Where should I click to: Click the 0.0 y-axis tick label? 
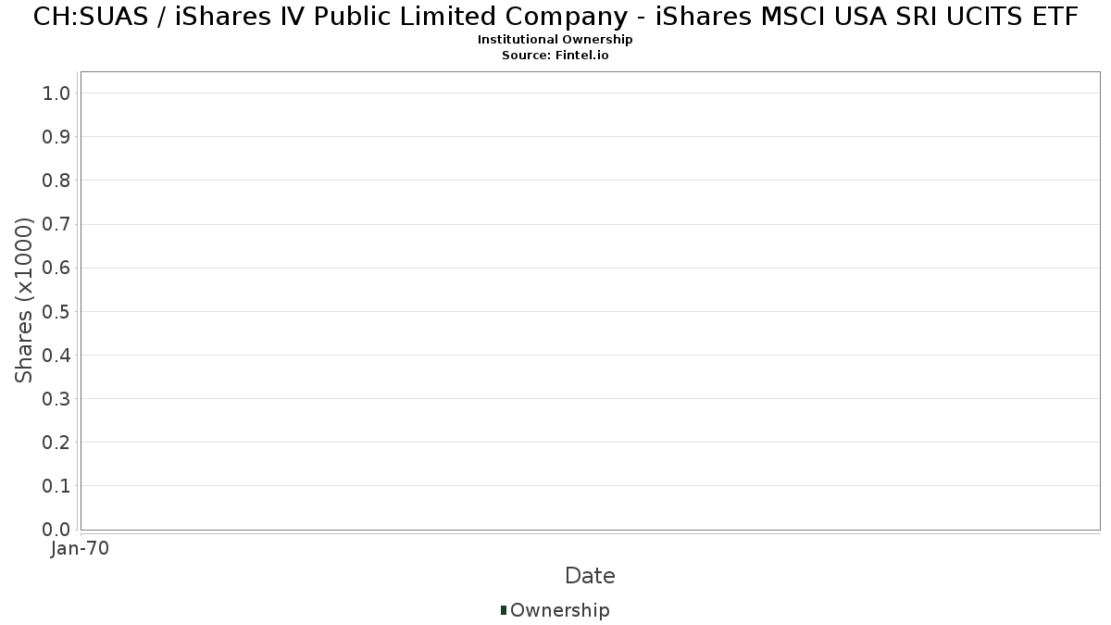56,530
